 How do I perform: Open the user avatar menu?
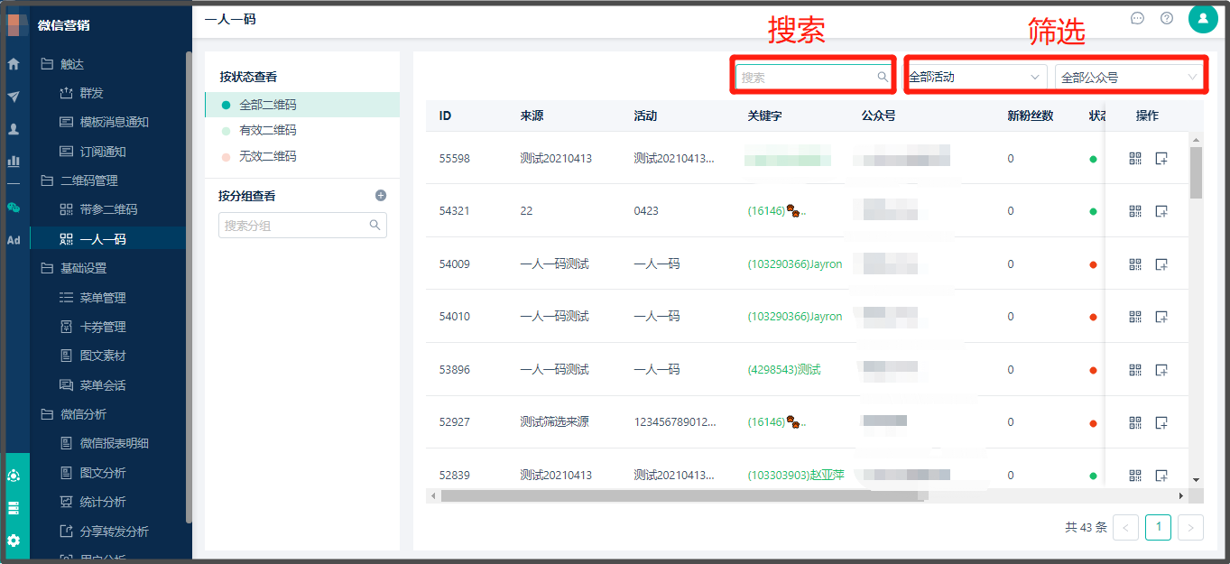click(x=1203, y=18)
